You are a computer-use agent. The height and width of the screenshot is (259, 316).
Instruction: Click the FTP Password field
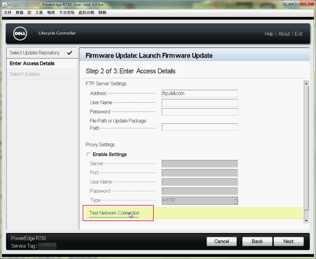click(x=200, y=112)
